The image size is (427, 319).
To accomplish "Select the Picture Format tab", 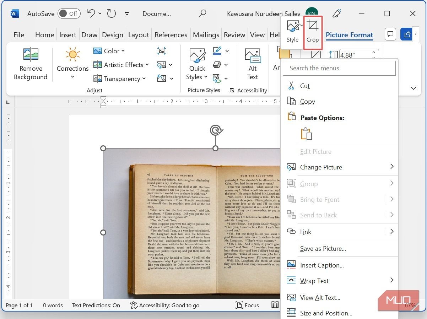I will [x=349, y=35].
